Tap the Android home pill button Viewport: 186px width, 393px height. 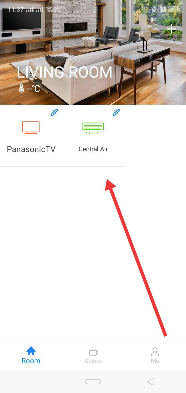coord(93,382)
